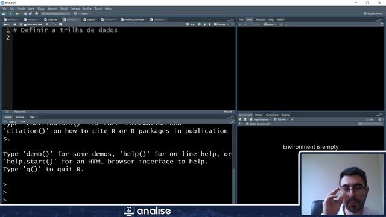Switch to the Script.R editor tab
The image size is (386, 217).
pos(90,20)
